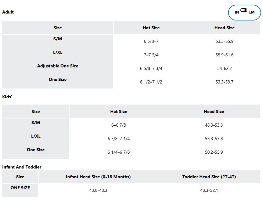This screenshot has height=200, width=263.
Task: Click the hat size value 6 5/8–7 3/4
Action: pyautogui.click(x=151, y=68)
